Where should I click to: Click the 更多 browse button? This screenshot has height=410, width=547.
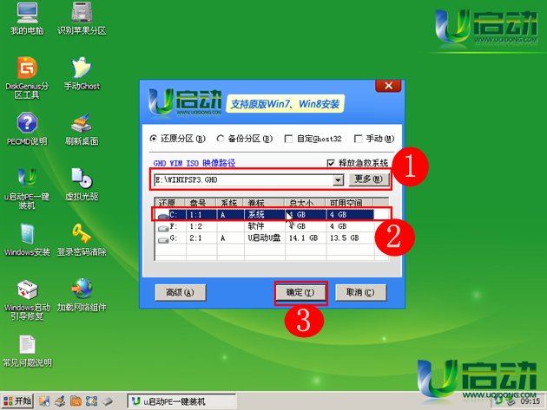[368, 179]
